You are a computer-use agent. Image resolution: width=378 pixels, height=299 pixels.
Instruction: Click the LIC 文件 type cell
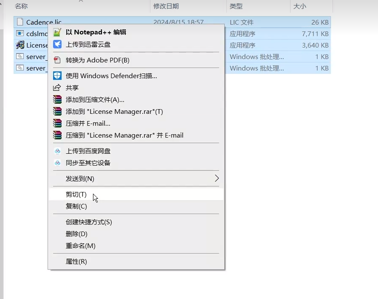(242, 22)
